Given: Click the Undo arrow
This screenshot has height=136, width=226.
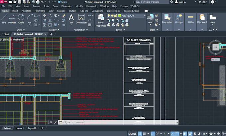Looking at the screenshot, I should click(43, 2).
